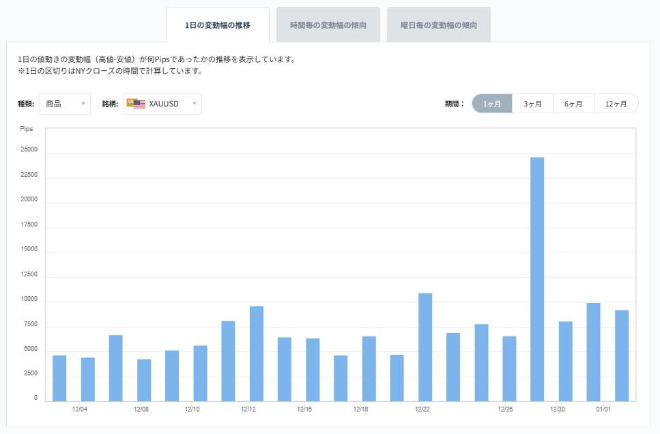Expand the 銘柄 selector arrow
Viewport: 660px width, 434px height.
(x=195, y=104)
